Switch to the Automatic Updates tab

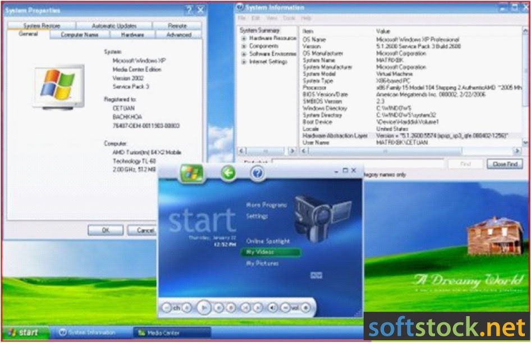(x=114, y=26)
